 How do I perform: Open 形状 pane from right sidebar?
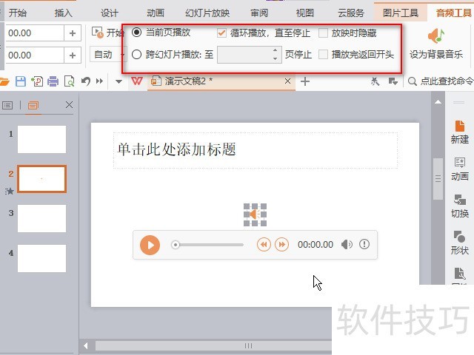(x=460, y=243)
